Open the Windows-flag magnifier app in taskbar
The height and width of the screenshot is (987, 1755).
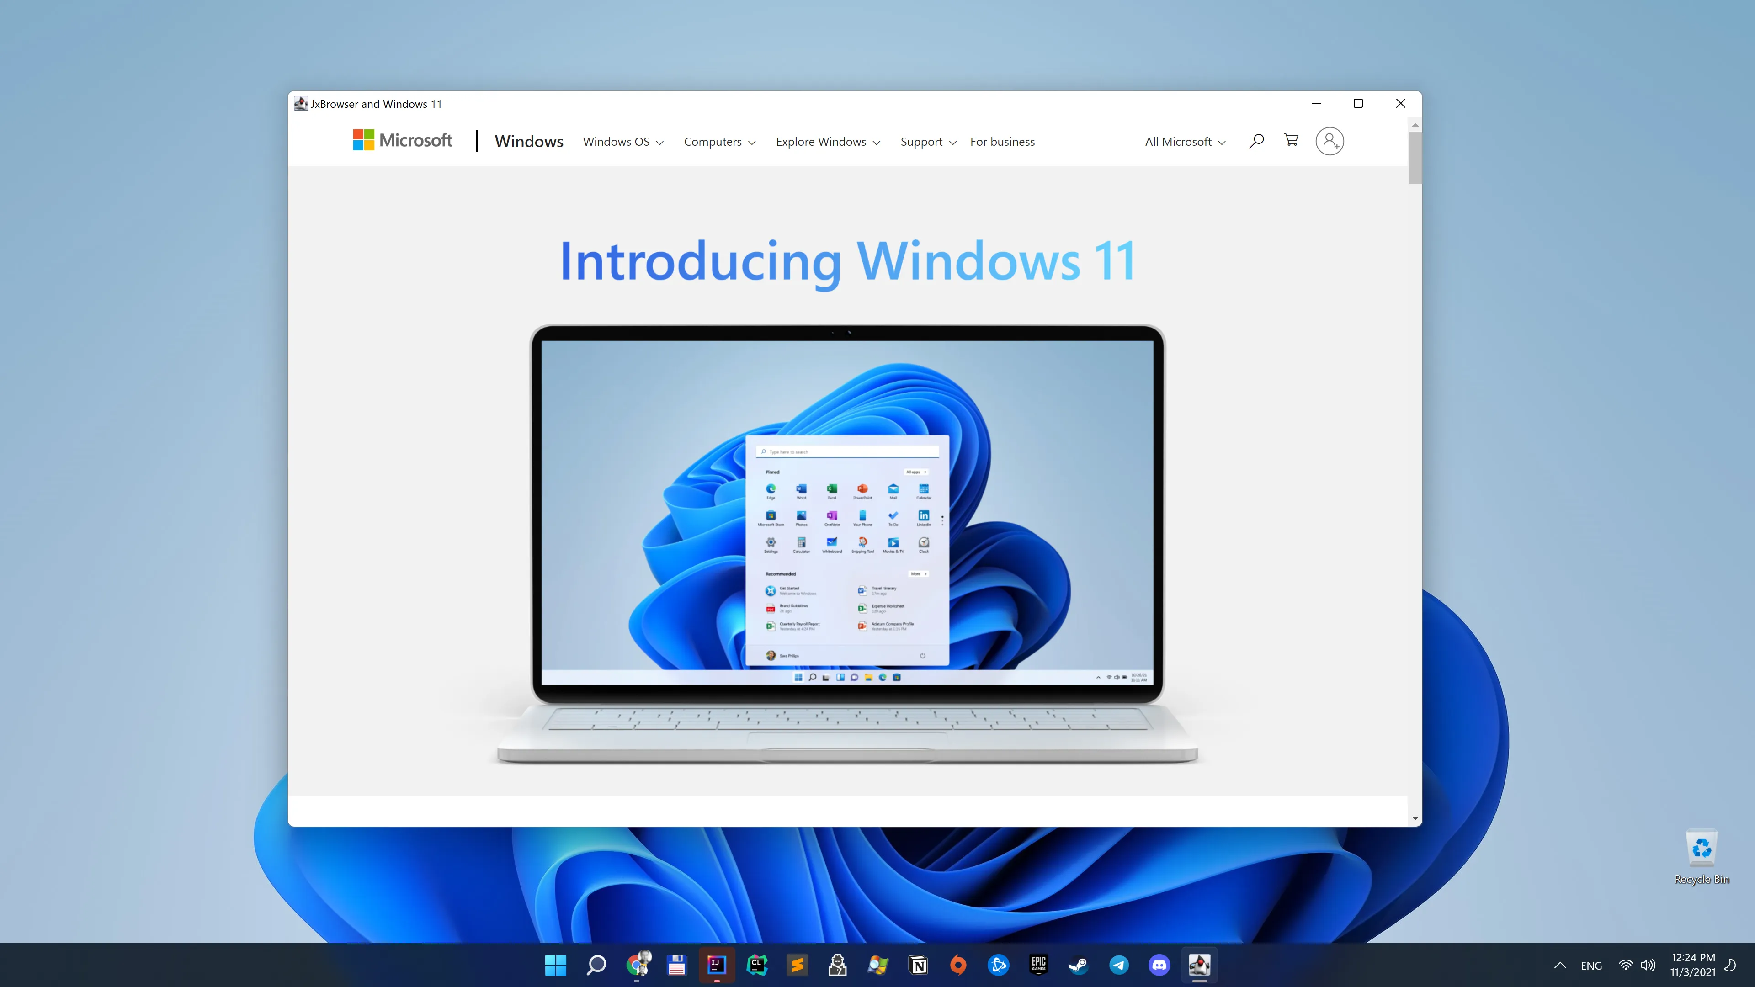[x=877, y=965]
